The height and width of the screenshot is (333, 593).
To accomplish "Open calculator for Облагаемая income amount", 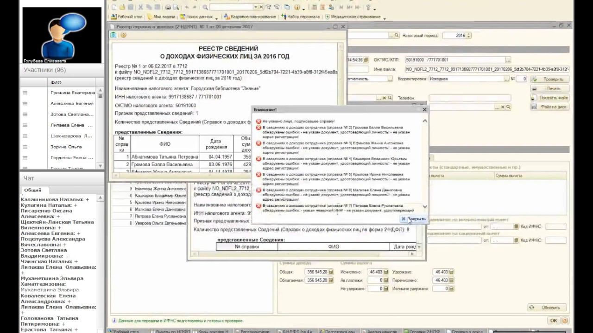I will pyautogui.click(x=331, y=280).
